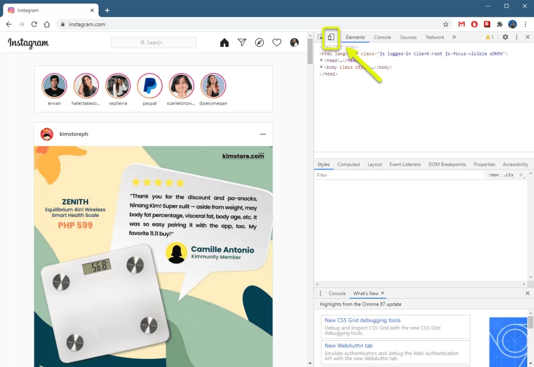Click the inspect element picker icon

[x=320, y=37]
